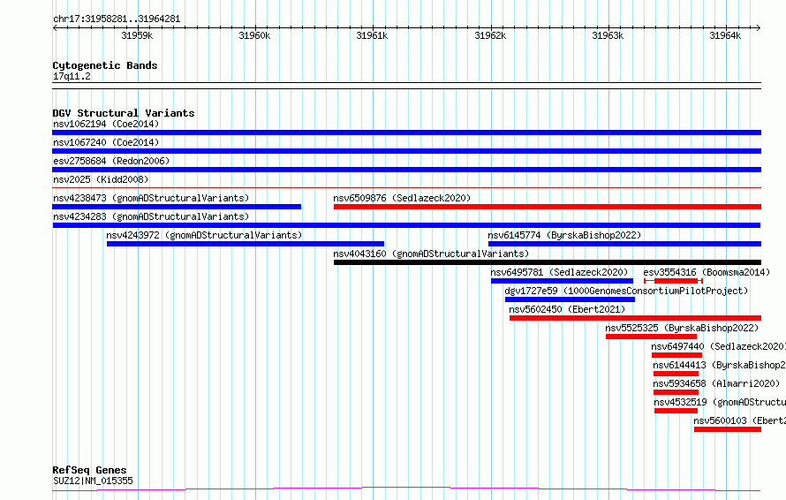Select nsv5934658 (Almarri2020) label
Image resolution: width=786 pixels, height=500 pixels.
point(716,383)
